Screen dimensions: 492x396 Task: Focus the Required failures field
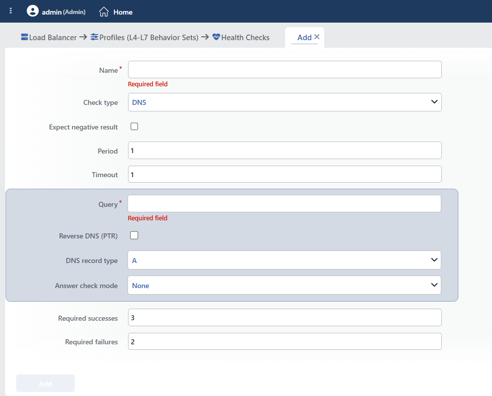tap(285, 341)
